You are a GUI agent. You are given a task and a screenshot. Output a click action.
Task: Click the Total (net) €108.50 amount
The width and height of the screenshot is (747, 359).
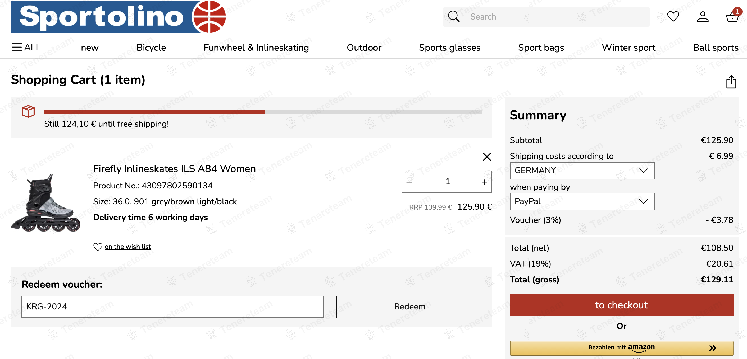click(x=717, y=248)
